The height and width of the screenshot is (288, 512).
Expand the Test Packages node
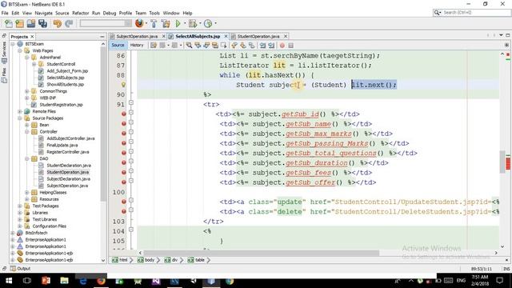pos(20,206)
